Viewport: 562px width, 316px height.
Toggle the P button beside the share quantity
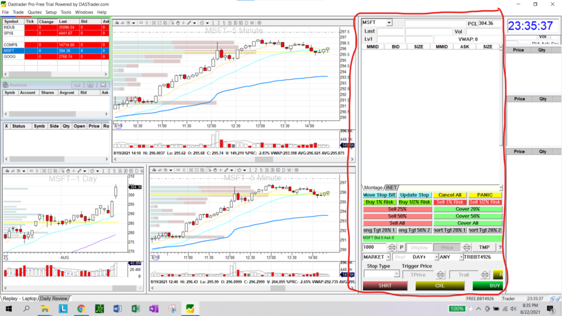click(401, 247)
